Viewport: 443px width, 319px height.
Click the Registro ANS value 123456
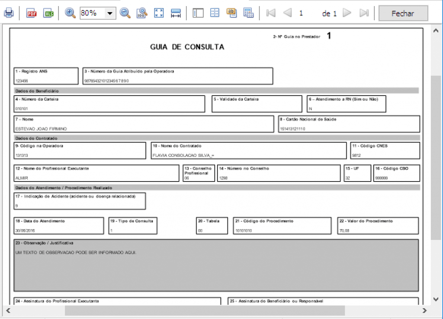point(22,81)
